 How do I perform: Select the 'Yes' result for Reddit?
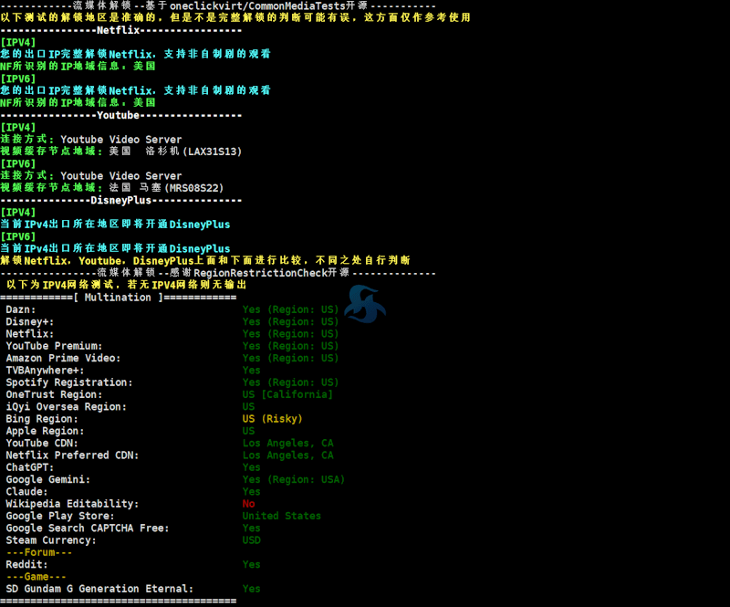pos(252,565)
